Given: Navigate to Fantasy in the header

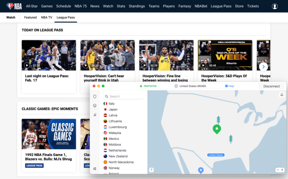Looking at the screenshot, I should tap(184, 6).
